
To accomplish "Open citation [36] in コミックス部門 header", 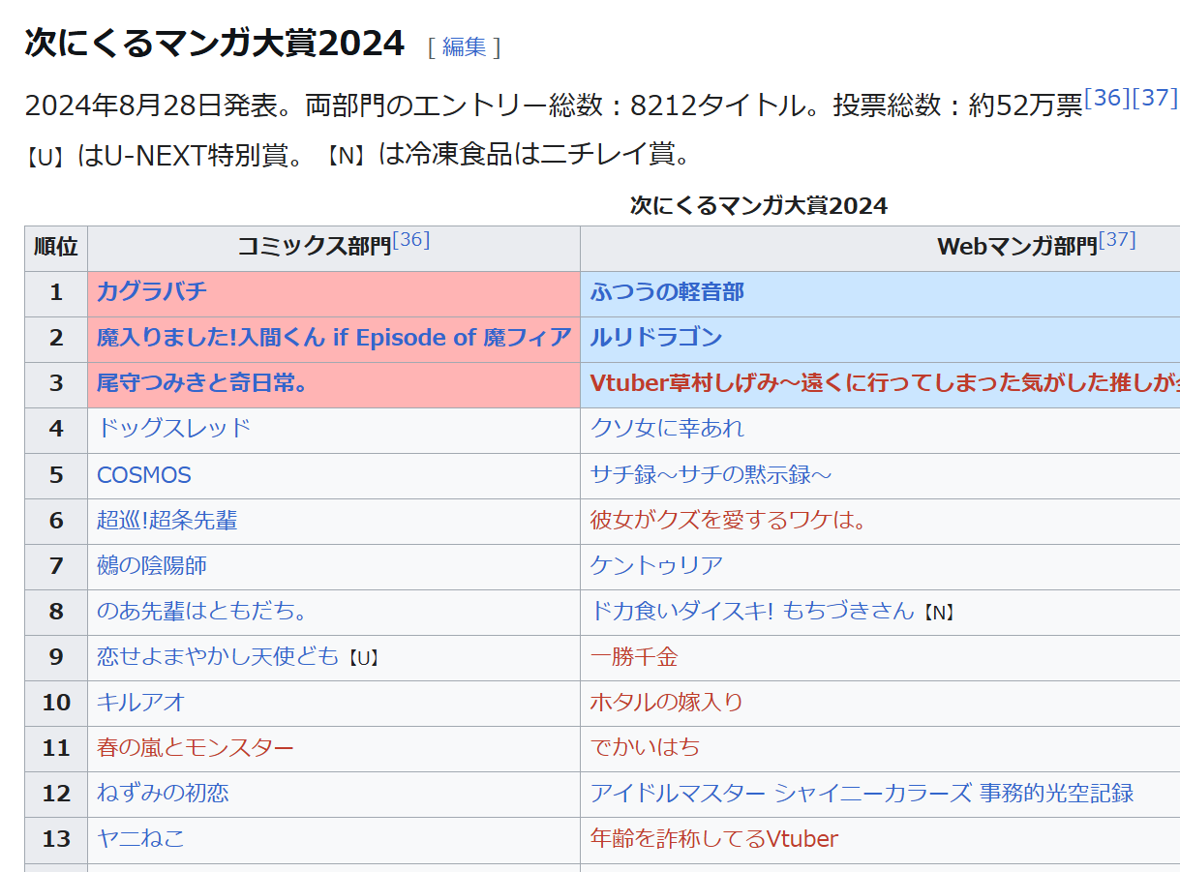I will pyautogui.click(x=410, y=238).
